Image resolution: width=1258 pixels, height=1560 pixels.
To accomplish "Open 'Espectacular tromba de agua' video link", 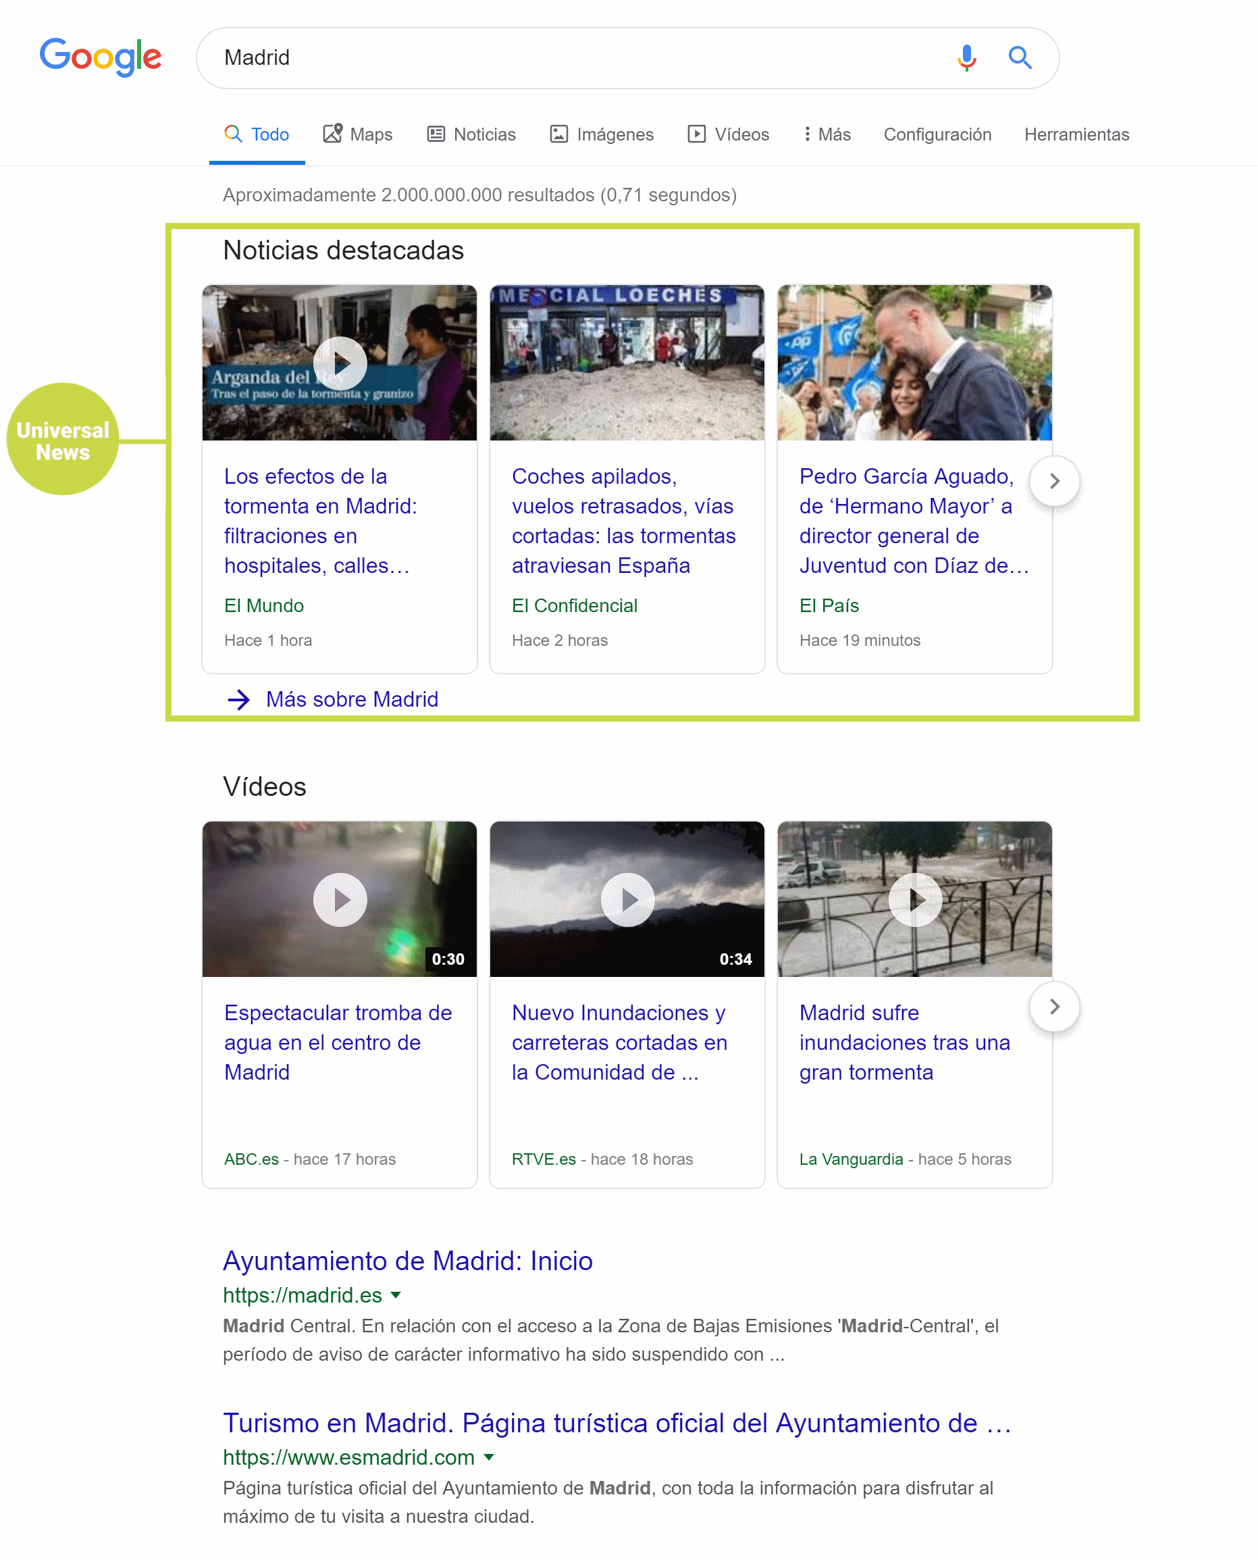I will pos(338,1042).
